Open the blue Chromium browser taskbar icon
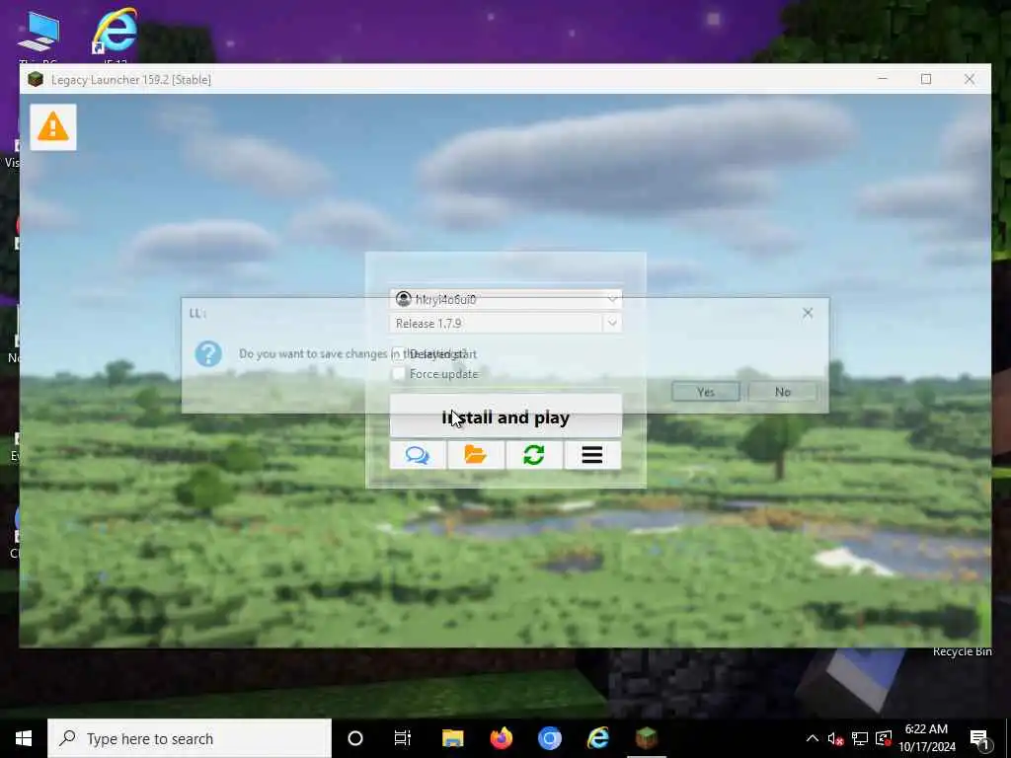Screen dimensions: 1011x758 pyautogui.click(x=549, y=738)
